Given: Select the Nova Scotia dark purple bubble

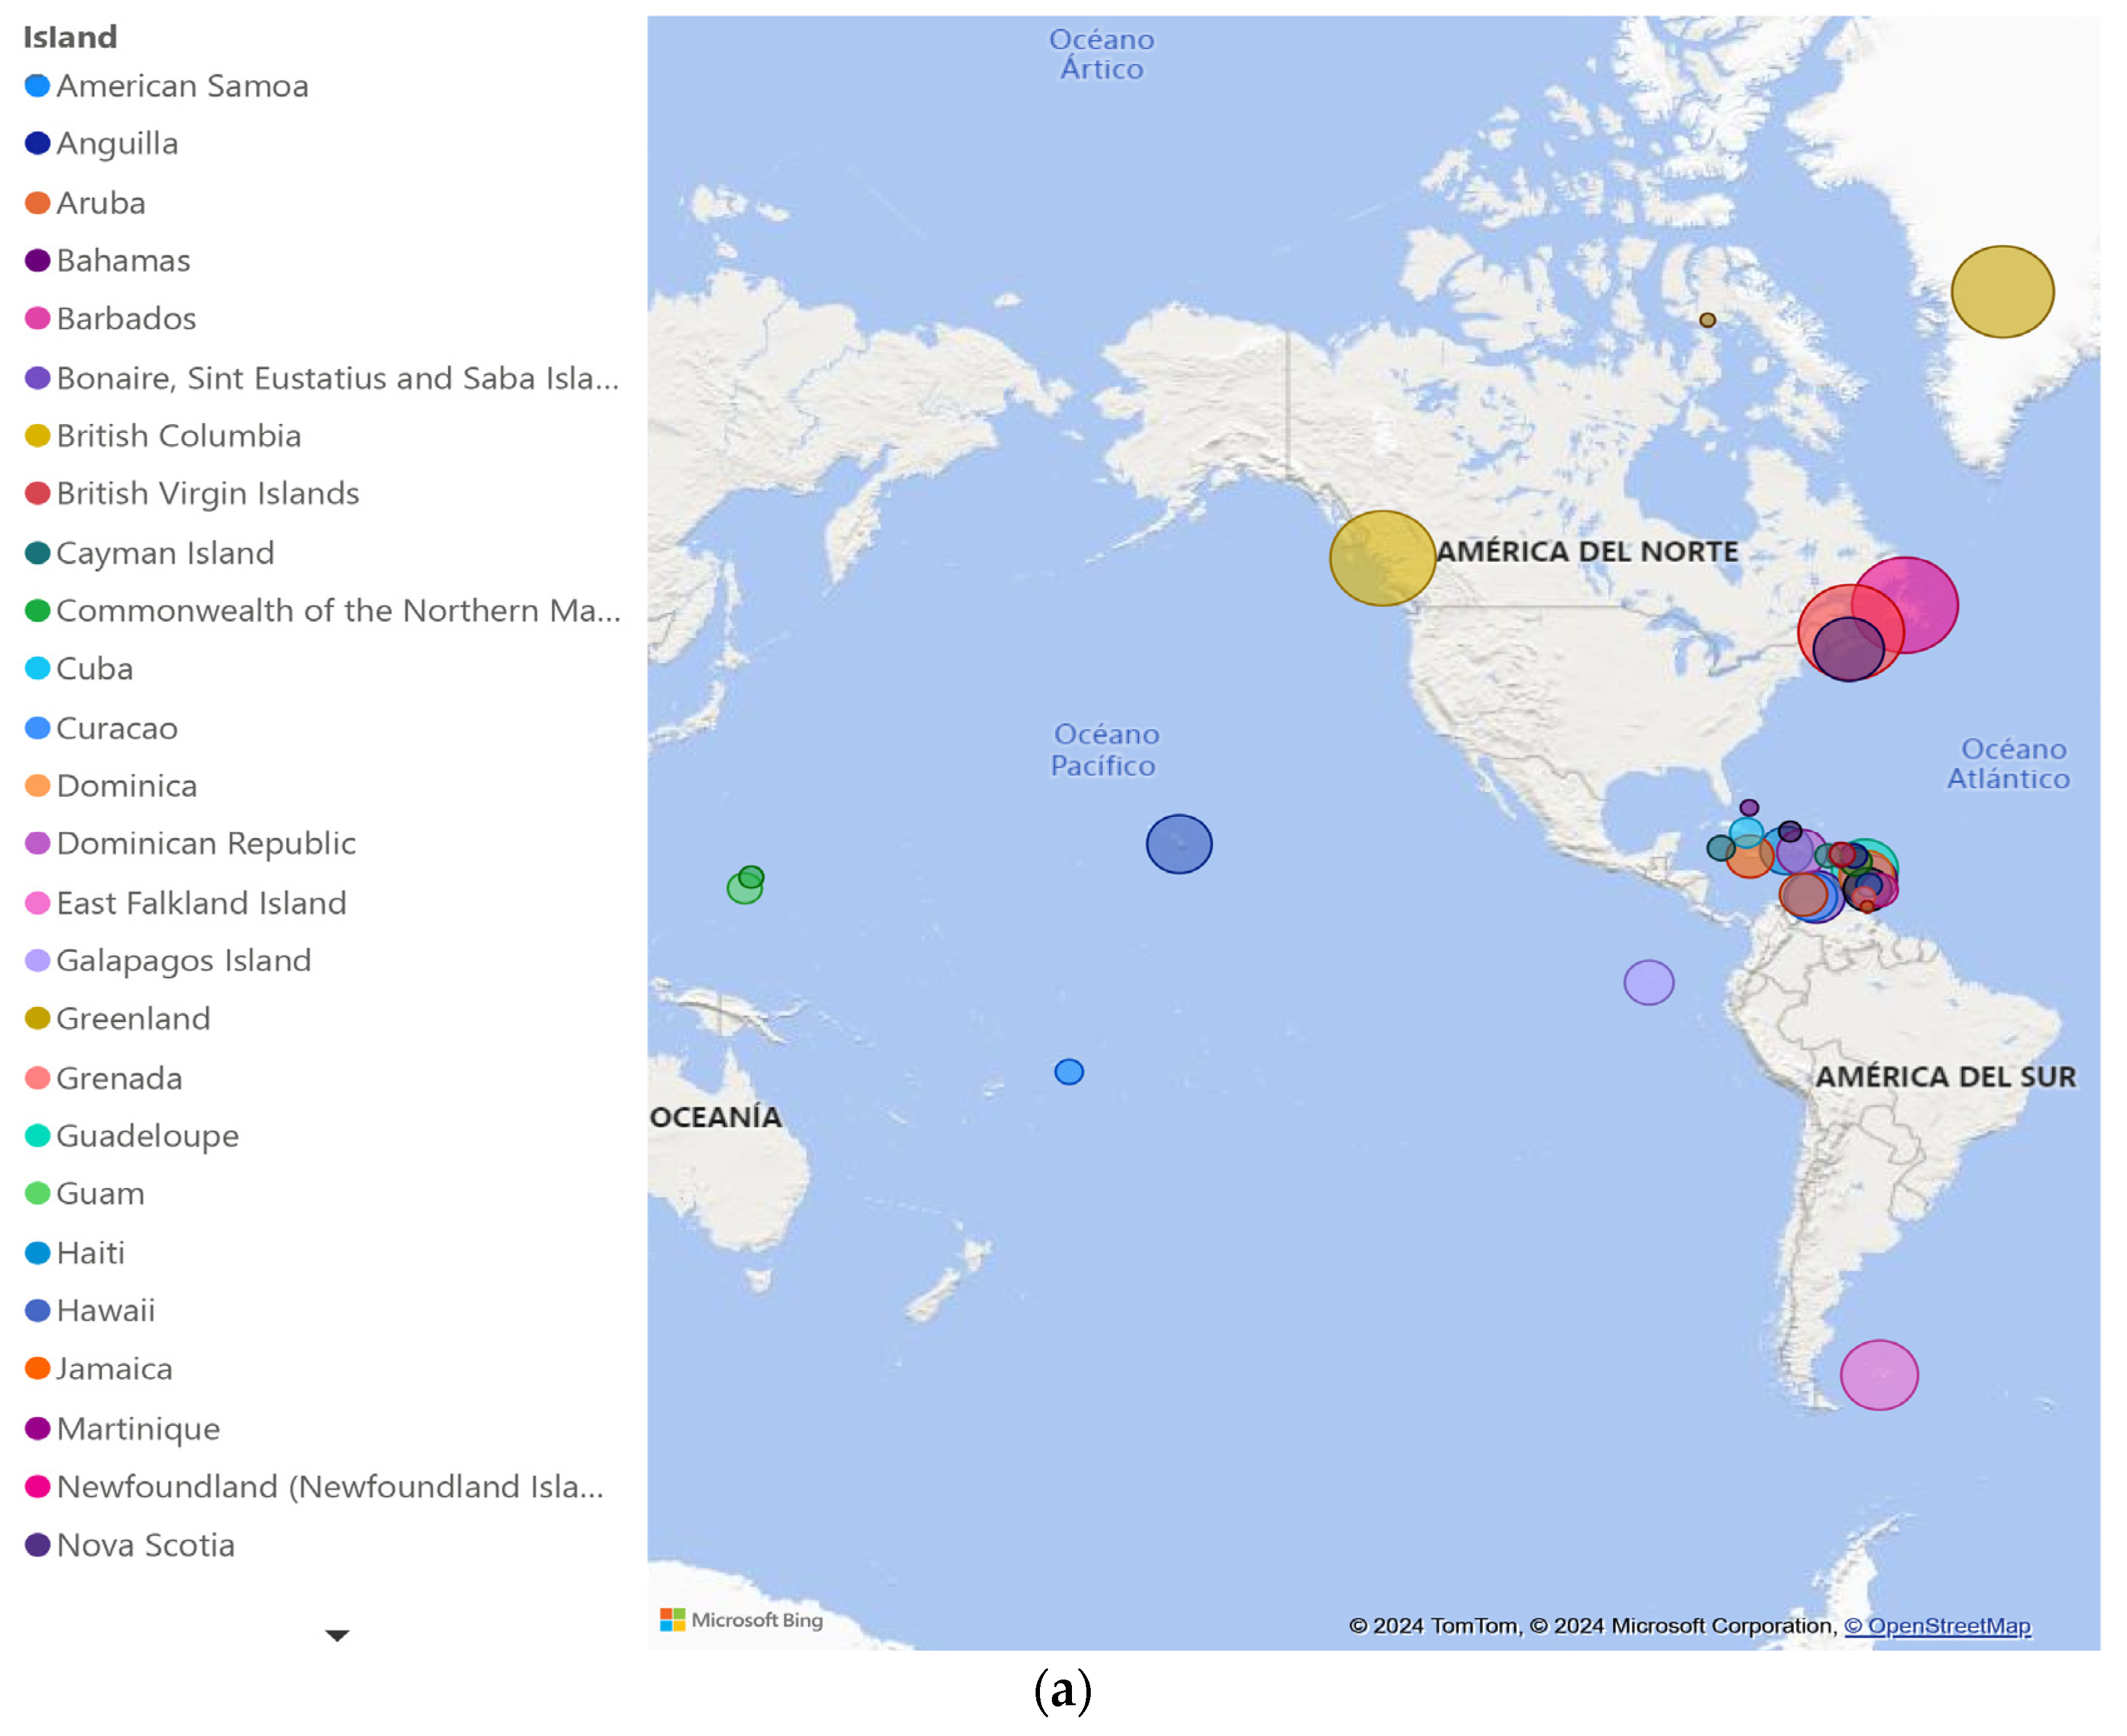Looking at the screenshot, I should click(1849, 650).
